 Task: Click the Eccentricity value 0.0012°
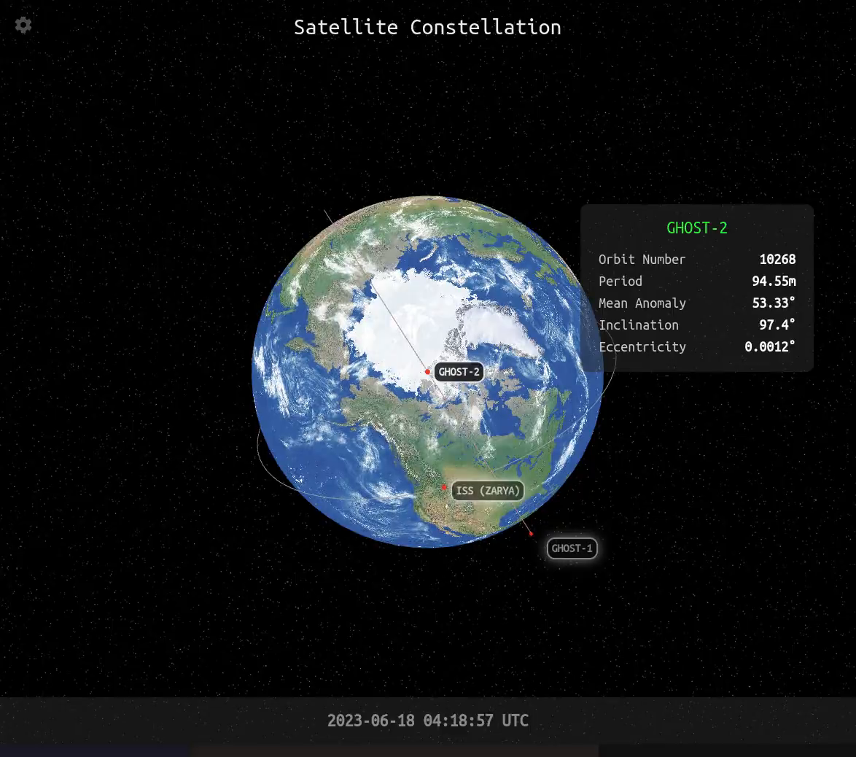pos(770,347)
